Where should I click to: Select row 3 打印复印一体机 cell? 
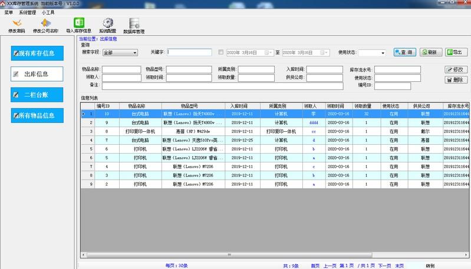[x=140, y=131]
